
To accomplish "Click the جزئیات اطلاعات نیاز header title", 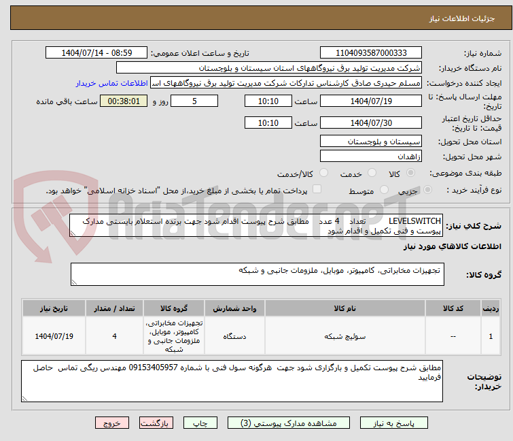I will coord(461,18).
